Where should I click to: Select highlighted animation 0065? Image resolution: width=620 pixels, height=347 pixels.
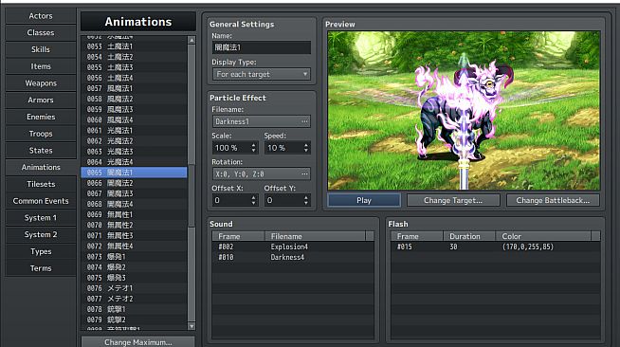click(134, 173)
